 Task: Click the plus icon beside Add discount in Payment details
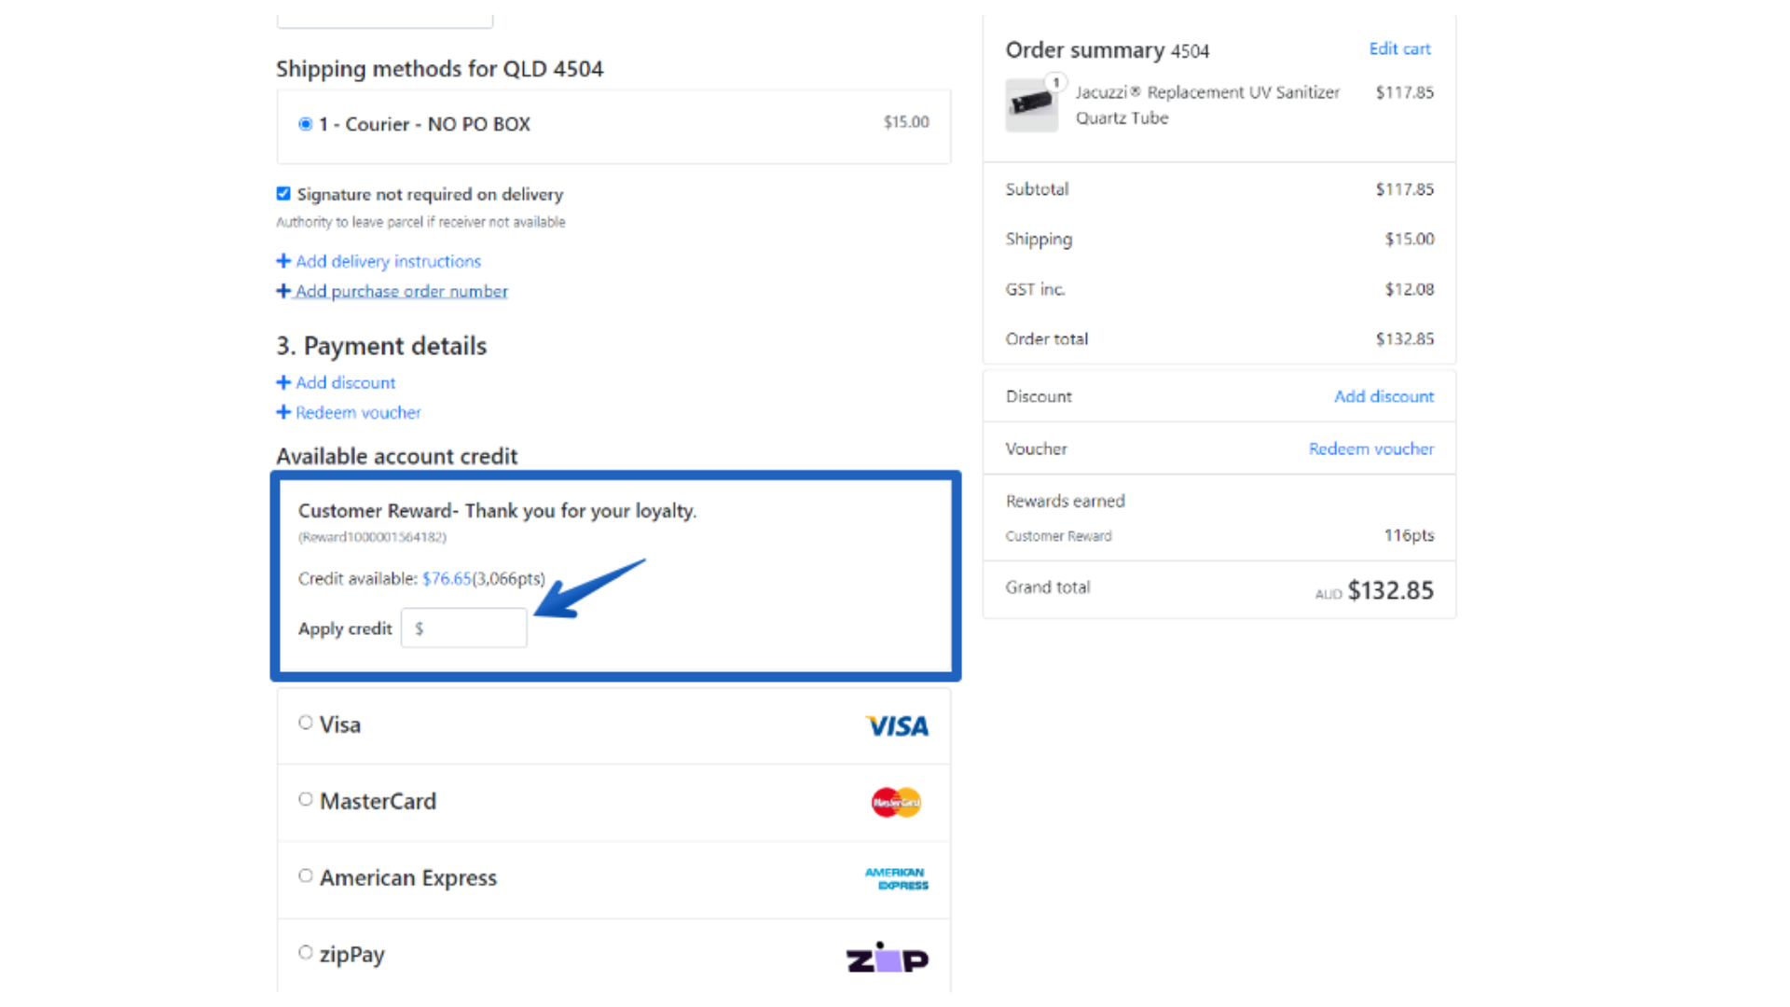pos(283,382)
